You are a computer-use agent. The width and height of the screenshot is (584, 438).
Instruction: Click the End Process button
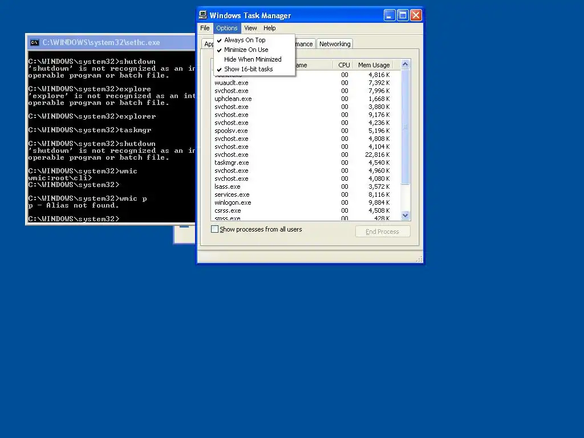coord(383,232)
